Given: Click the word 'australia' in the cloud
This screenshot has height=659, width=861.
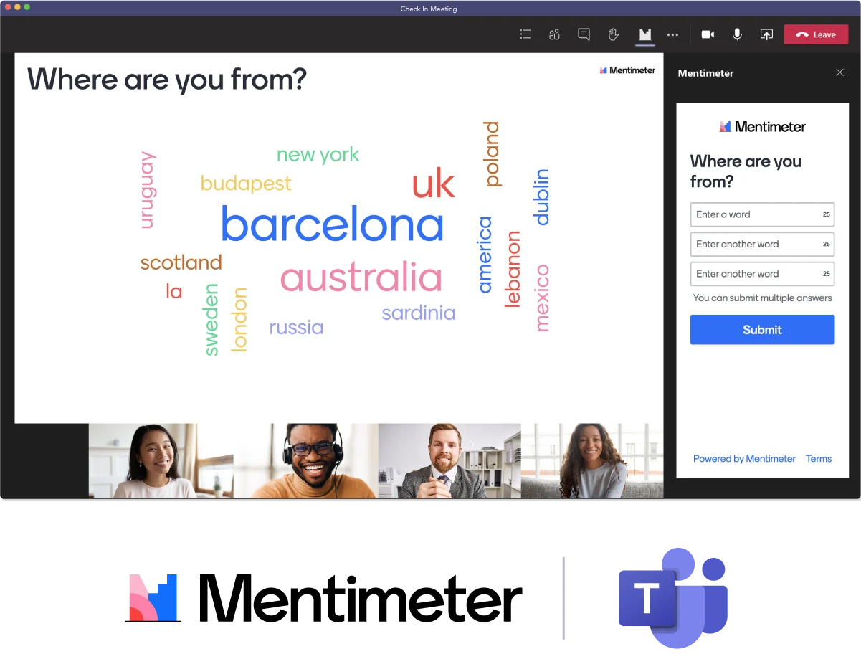Looking at the screenshot, I should click(361, 278).
